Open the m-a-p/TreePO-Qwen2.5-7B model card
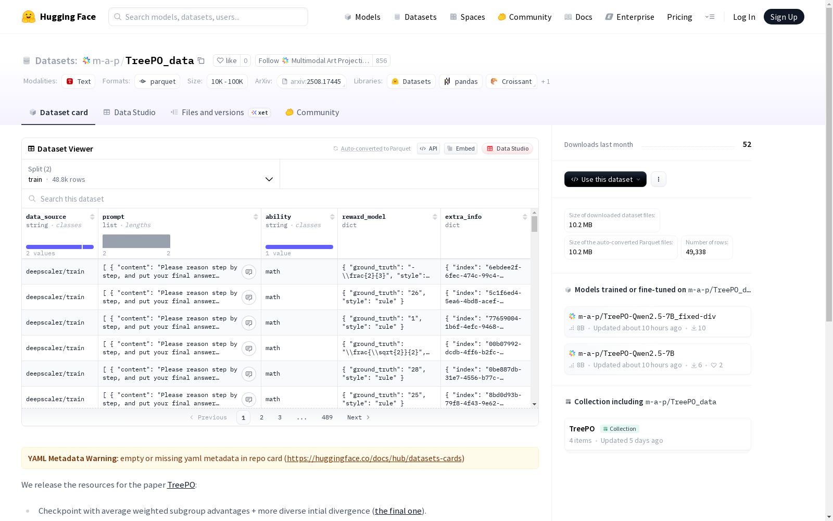Viewport: 833px width, 521px height. pos(658,359)
